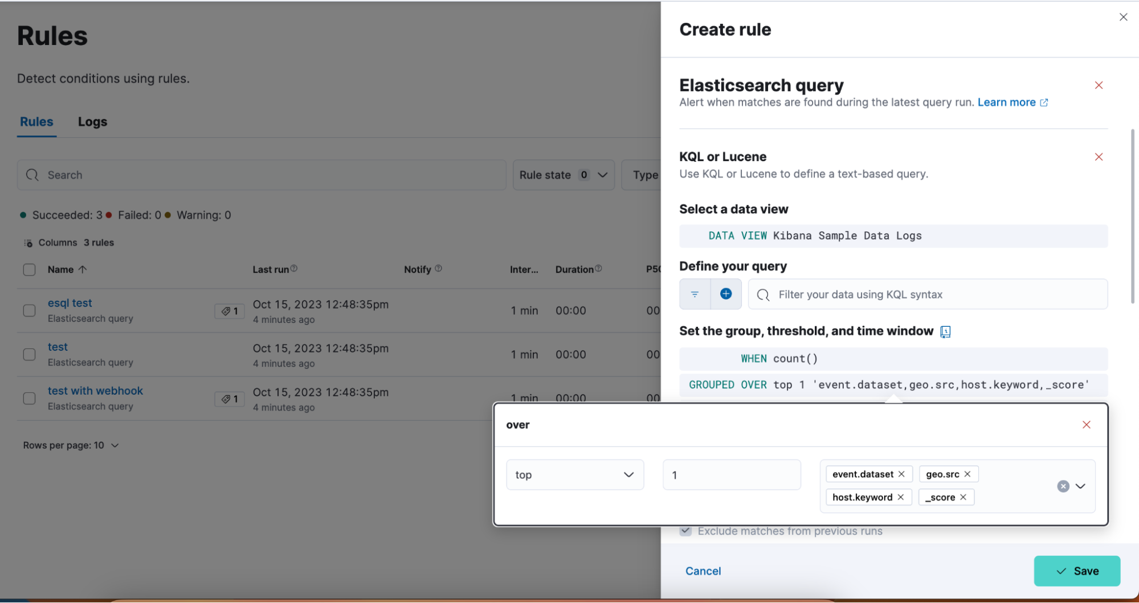Remove the host.keyword field tag

tap(901, 497)
